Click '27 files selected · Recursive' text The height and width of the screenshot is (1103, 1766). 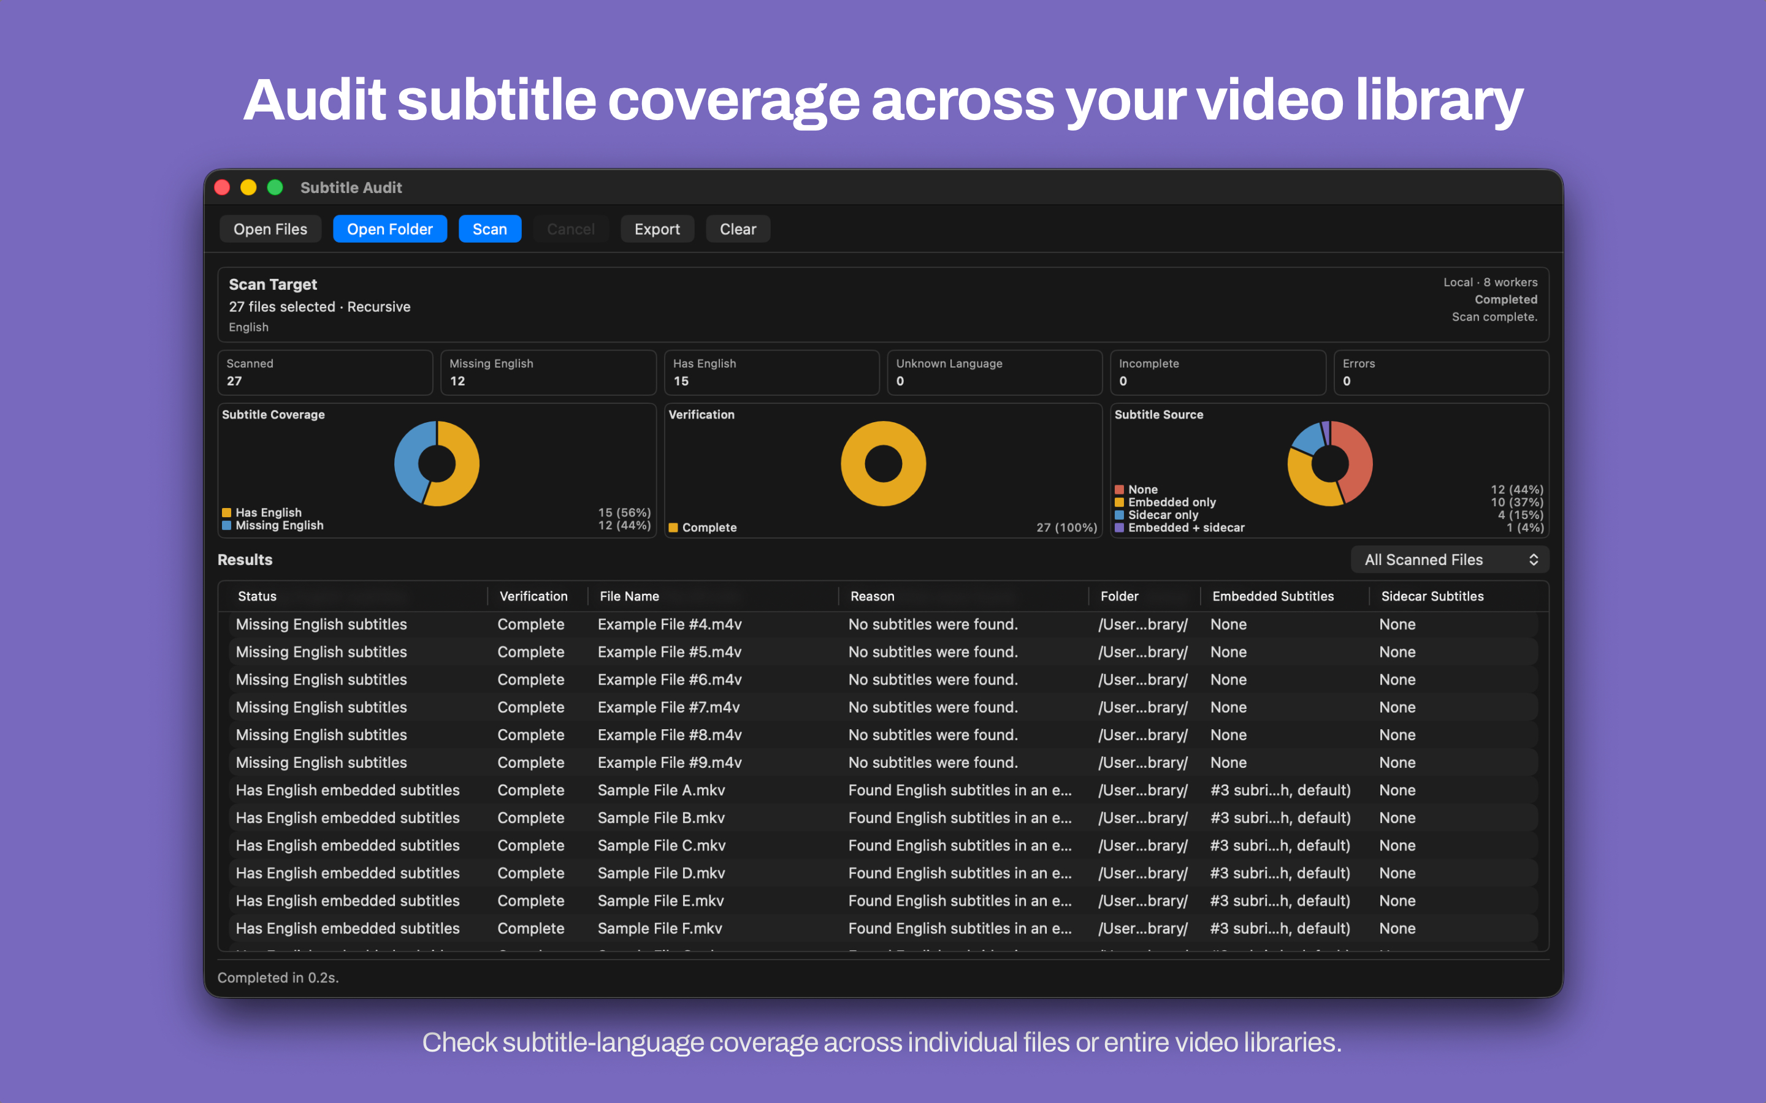[x=319, y=307]
